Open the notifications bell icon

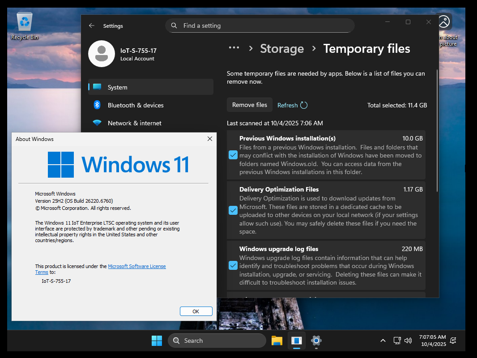coord(453,341)
